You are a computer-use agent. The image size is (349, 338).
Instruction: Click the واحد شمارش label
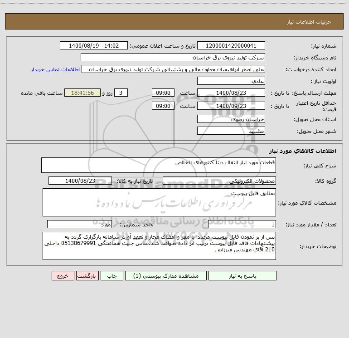coord(136,225)
